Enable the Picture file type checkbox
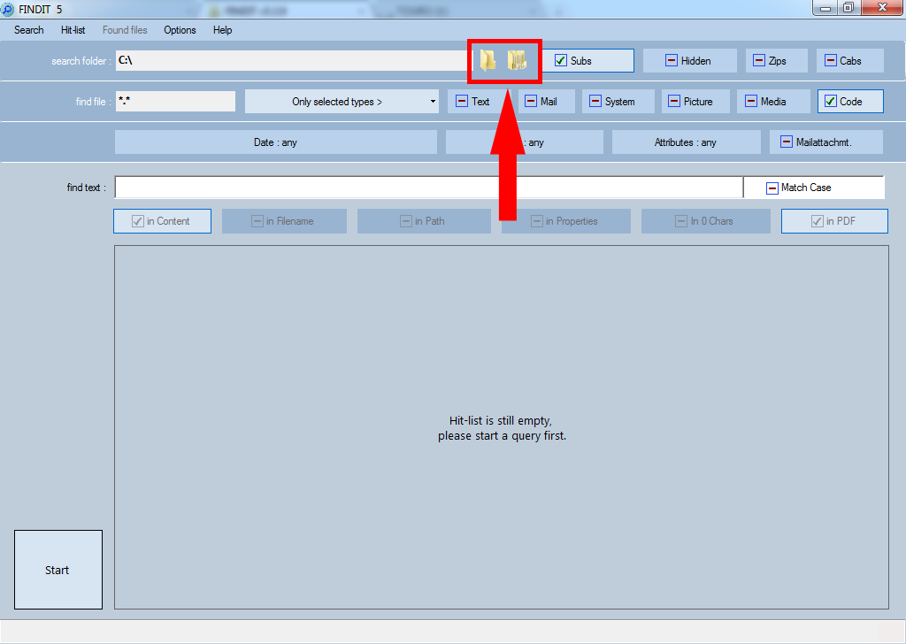 coord(674,102)
